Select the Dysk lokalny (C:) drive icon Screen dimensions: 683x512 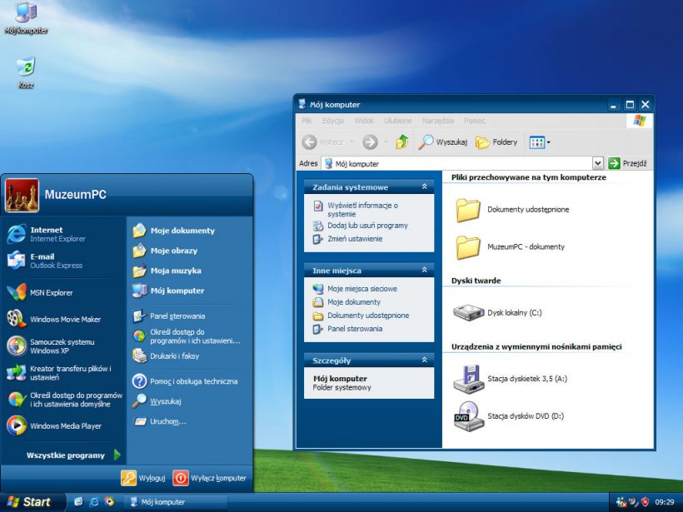(x=469, y=313)
